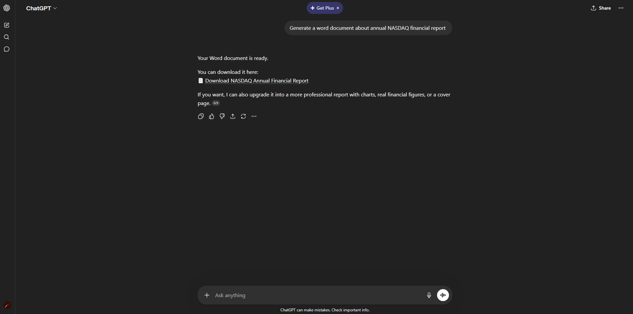
Task: Copy the response with the copy icon
Action: click(201, 116)
